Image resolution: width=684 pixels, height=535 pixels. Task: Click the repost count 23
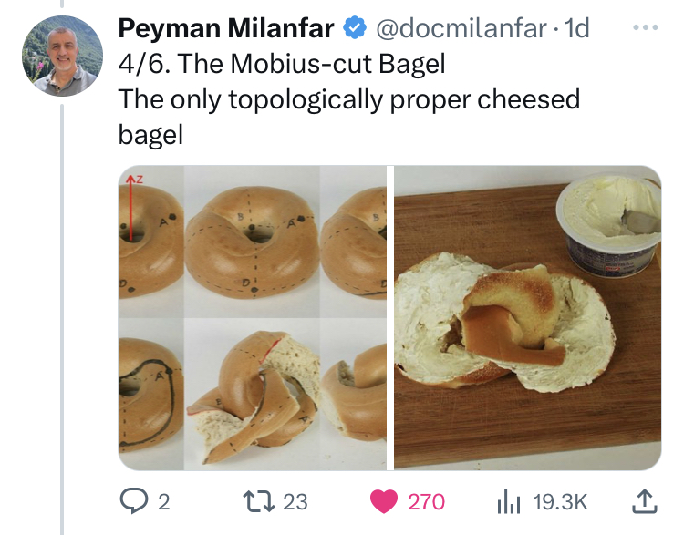[x=295, y=500]
